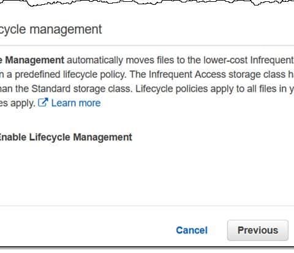Click the sentence starting Lifecycle policies apply
This screenshot has width=294, height=253.
click(x=214, y=89)
